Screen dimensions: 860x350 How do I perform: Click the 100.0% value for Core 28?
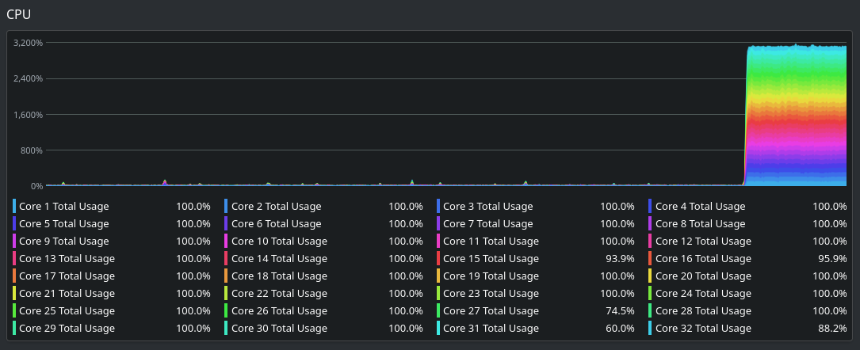(830, 311)
